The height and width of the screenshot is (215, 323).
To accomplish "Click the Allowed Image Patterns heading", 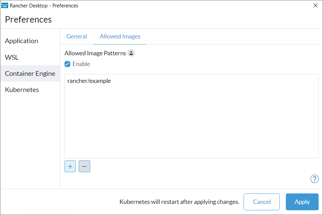I will tap(95, 53).
